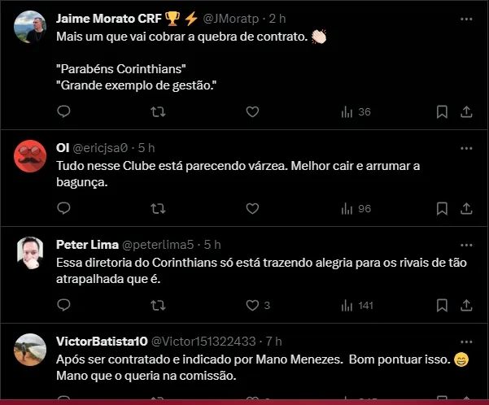Open the @ericjsa0 handle link
This screenshot has height=405, width=489.
101,149
